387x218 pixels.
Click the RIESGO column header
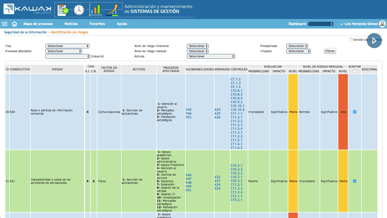pos(57,69)
